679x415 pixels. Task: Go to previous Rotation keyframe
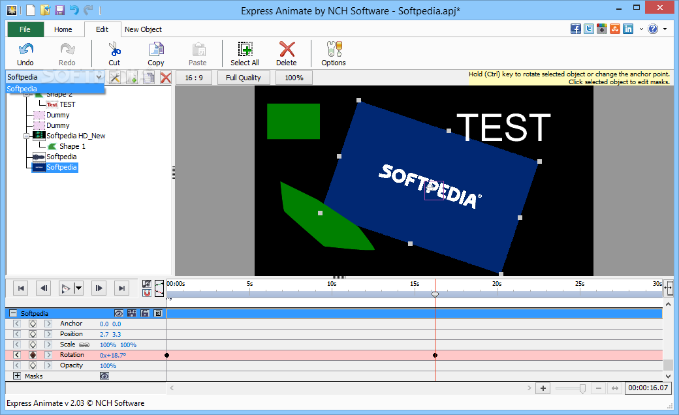16,355
